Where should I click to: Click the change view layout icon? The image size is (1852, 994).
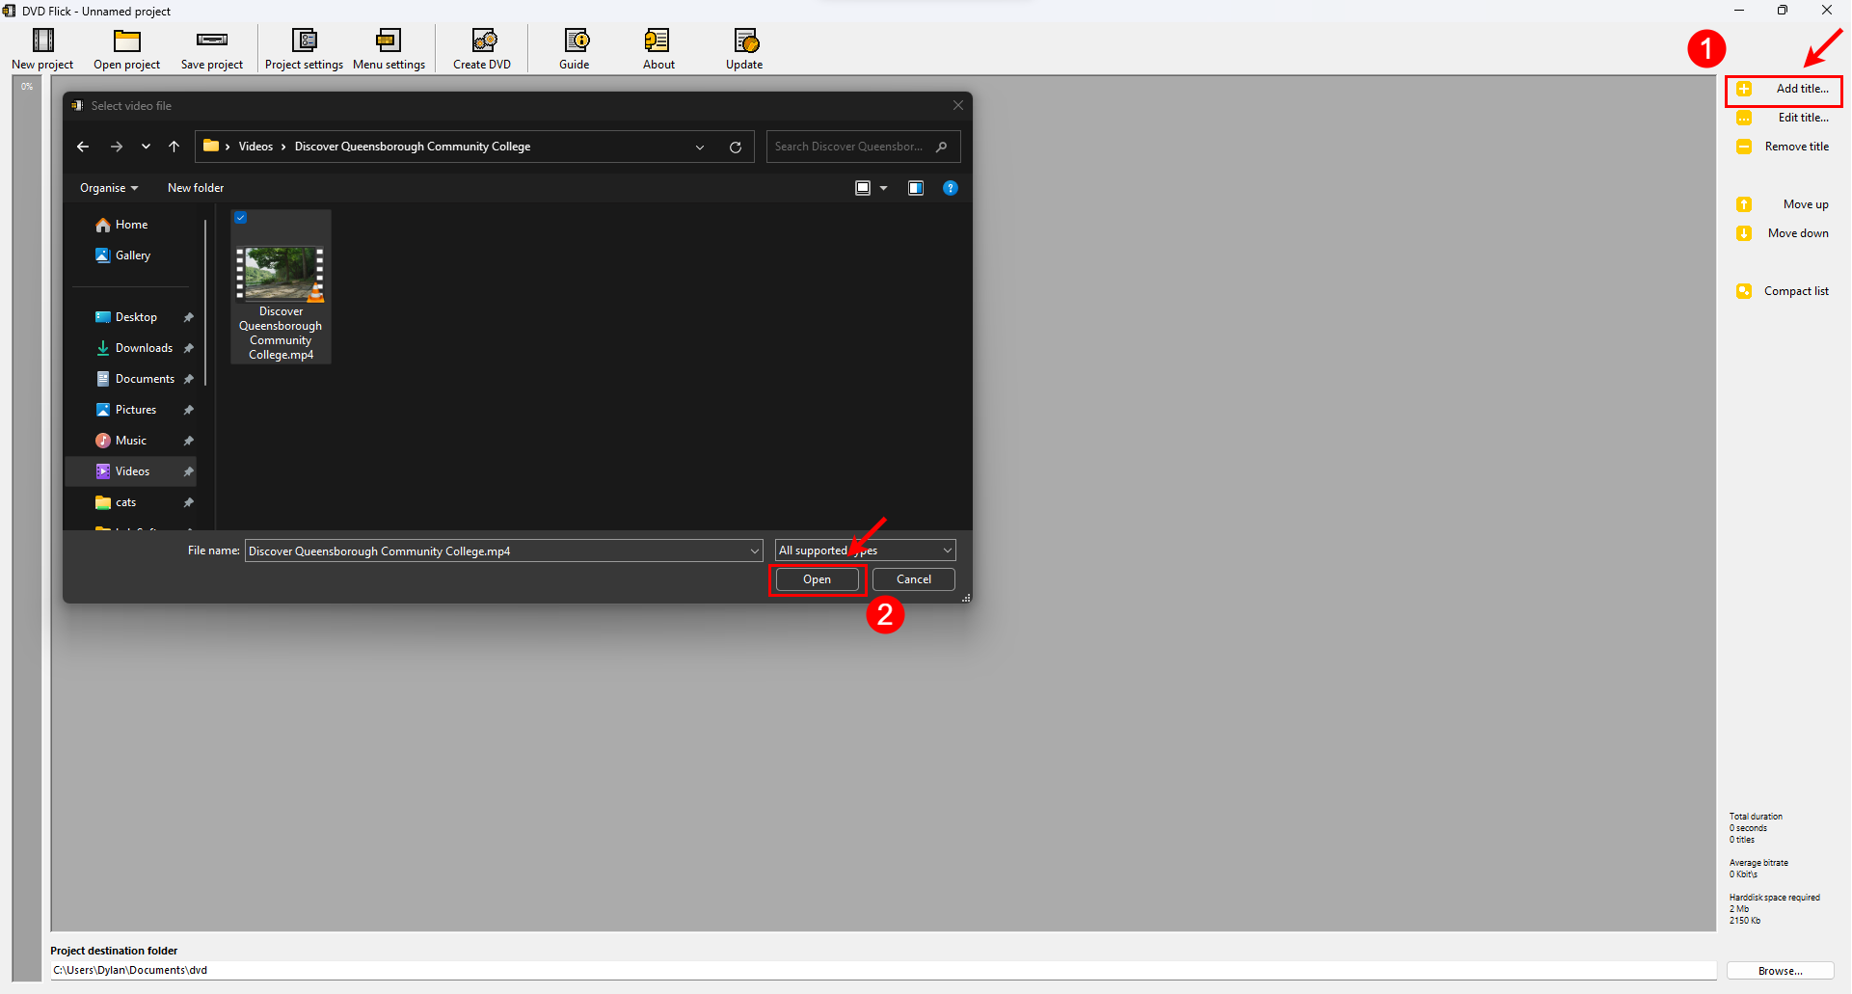[x=863, y=188]
